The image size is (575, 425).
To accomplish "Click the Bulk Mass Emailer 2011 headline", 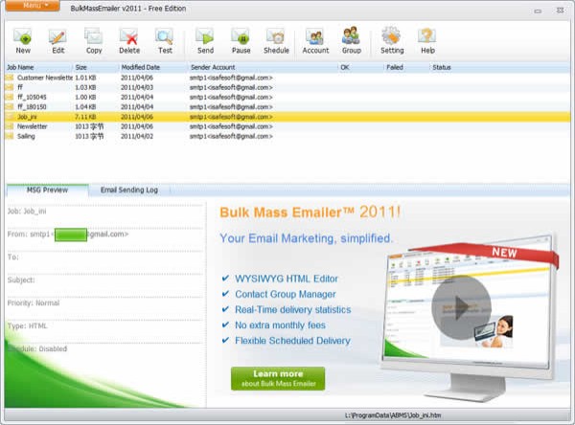I will 310,212.
